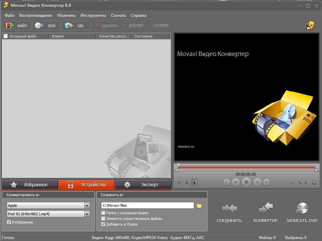The image size is (322, 241).
Task: Click the red playback timeline bar
Action: (x=246, y=167)
